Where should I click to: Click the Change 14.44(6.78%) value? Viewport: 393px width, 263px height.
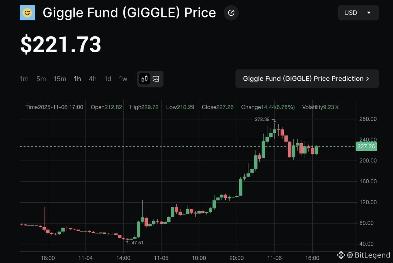coord(268,107)
